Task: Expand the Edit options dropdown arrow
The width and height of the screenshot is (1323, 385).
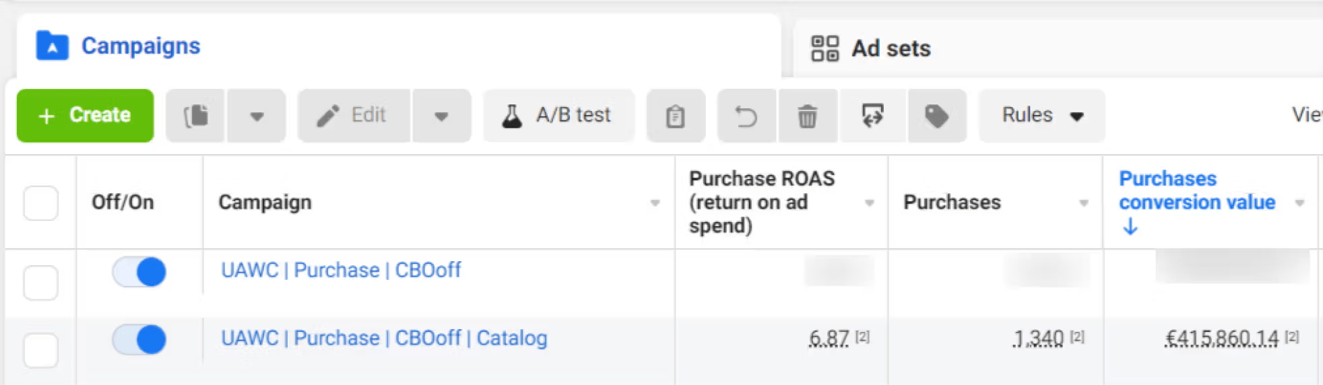Action: point(441,116)
